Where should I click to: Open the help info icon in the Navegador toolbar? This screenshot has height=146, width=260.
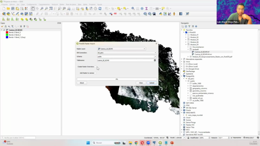point(196,26)
